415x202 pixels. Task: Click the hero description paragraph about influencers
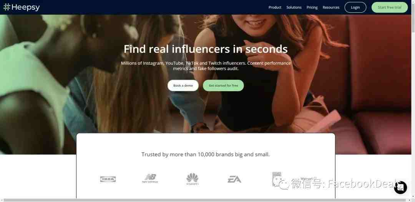(x=206, y=66)
